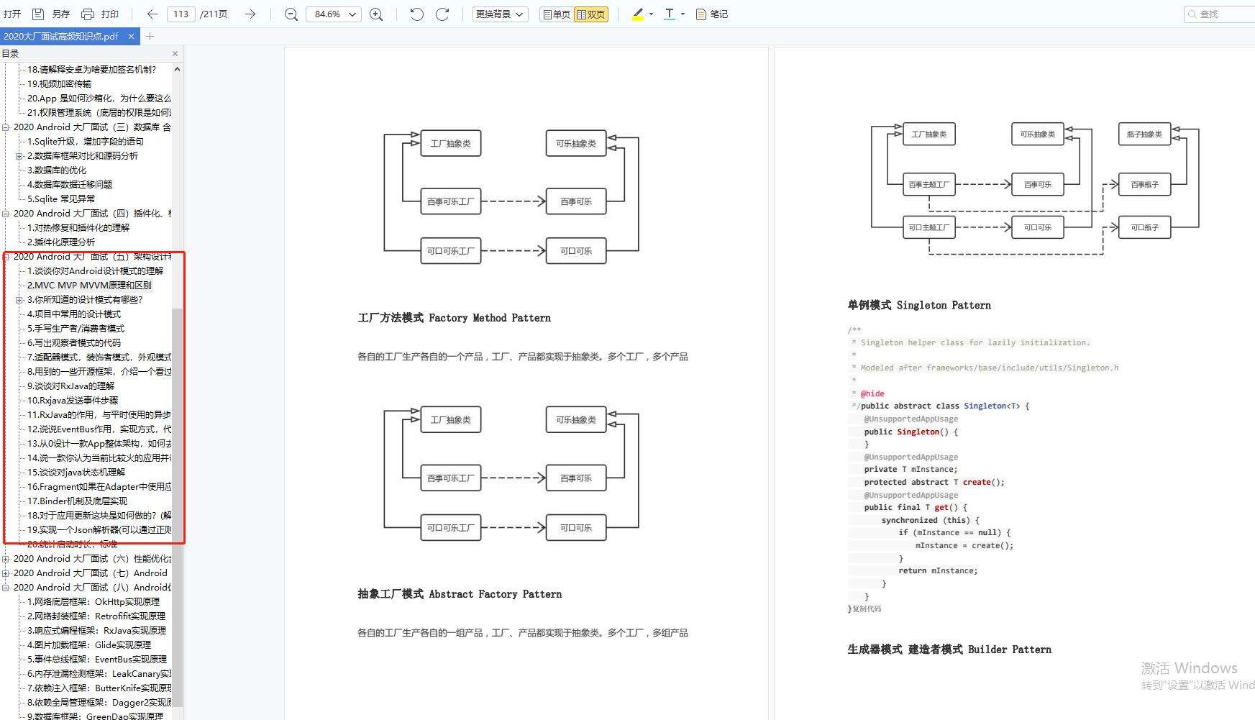Select the highlighter pen tool
The height and width of the screenshot is (720, 1255).
point(637,14)
